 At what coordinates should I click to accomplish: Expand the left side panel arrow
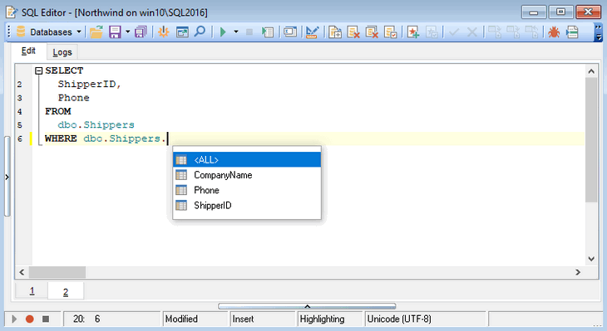point(7,178)
